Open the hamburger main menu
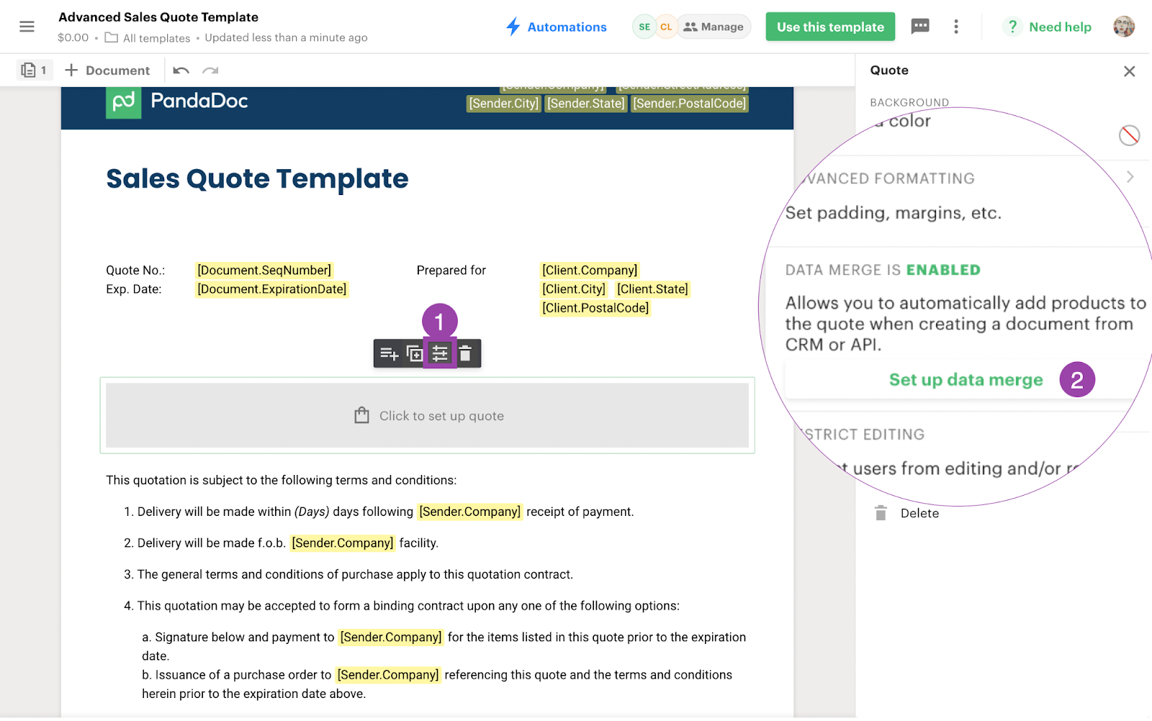1152x721 pixels. [x=27, y=27]
